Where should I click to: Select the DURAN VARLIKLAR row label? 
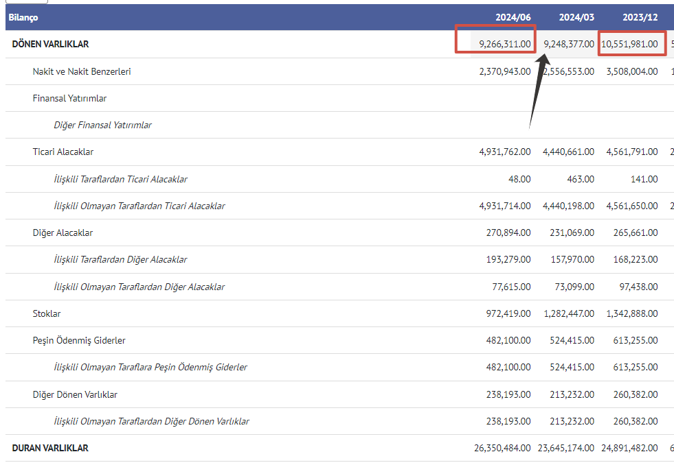pos(50,449)
